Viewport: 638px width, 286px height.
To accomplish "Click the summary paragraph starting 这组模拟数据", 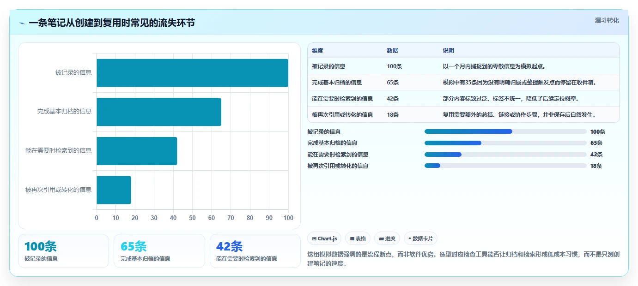I will coord(463,259).
